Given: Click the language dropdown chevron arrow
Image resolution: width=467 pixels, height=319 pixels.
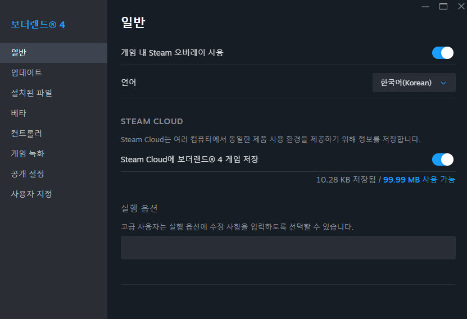Looking at the screenshot, I should (x=443, y=83).
